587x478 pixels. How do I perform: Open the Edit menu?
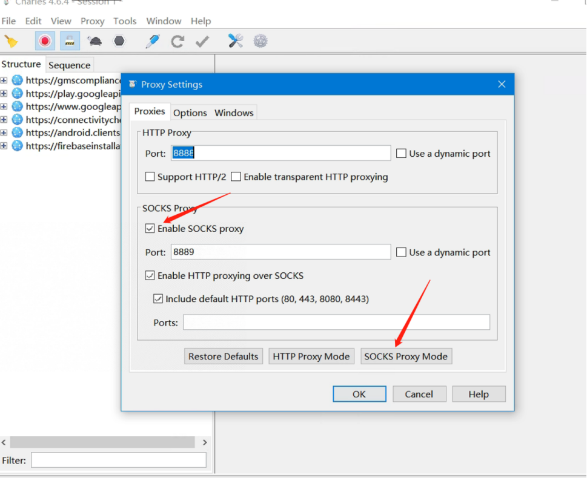pyautogui.click(x=33, y=21)
